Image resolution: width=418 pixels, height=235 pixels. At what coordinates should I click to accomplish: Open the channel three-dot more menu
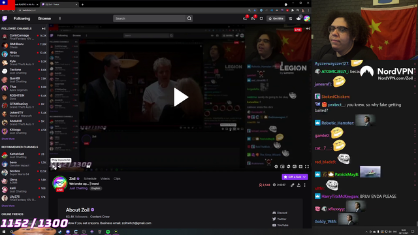click(x=305, y=185)
